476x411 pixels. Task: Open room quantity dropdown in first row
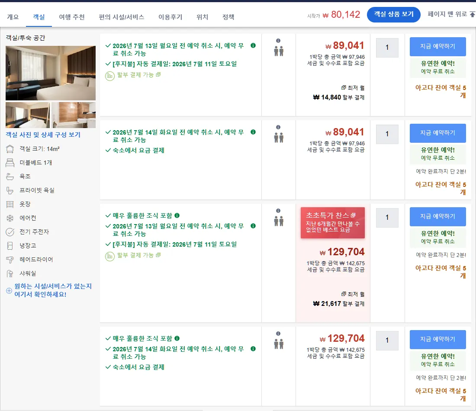(387, 48)
